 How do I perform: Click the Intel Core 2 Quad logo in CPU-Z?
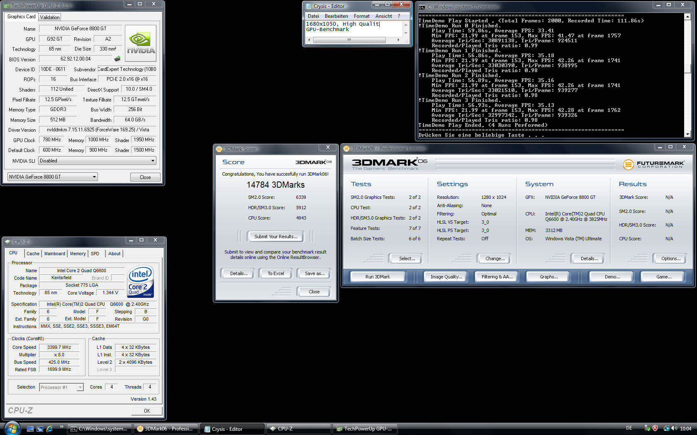(x=141, y=281)
